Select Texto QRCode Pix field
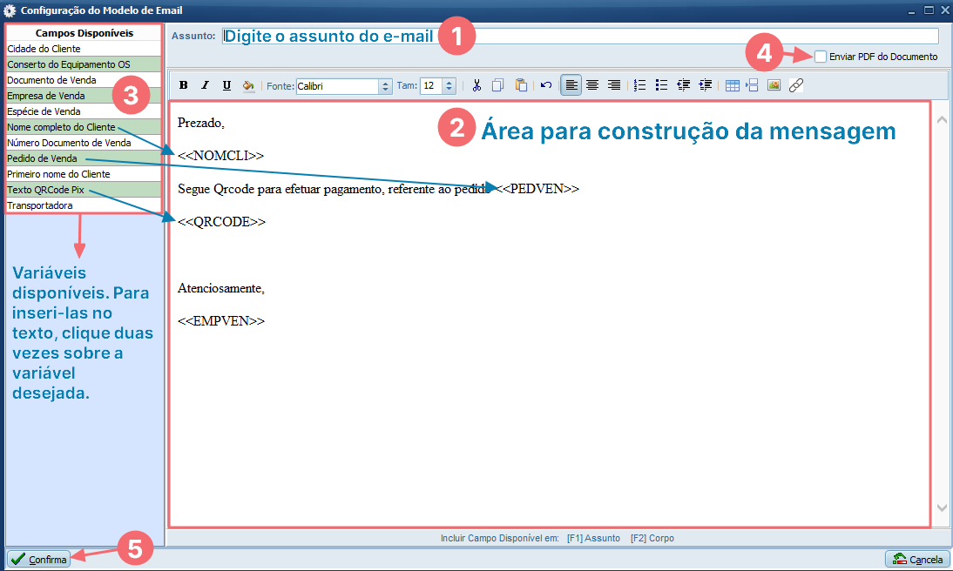This screenshot has width=953, height=571. [x=84, y=190]
